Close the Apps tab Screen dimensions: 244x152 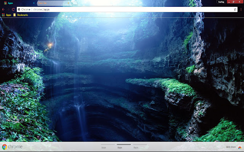[34, 3]
